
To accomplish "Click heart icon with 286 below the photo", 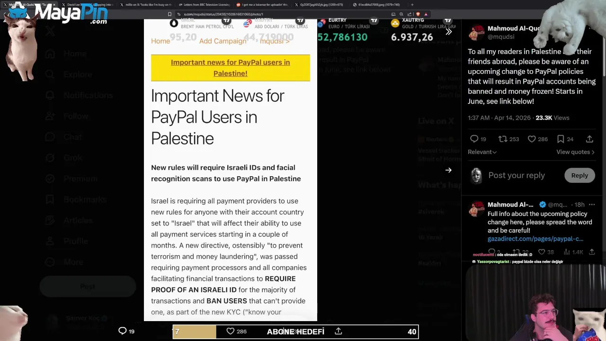I will click(230, 331).
